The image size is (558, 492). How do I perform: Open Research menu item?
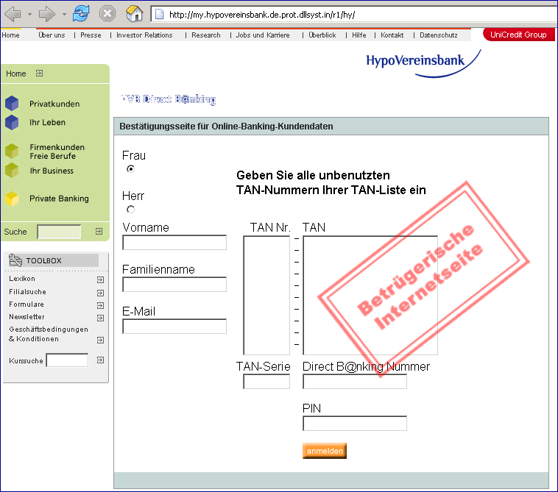coord(206,35)
